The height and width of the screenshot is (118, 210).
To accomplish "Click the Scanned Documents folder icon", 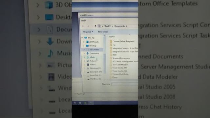I will (111, 58).
